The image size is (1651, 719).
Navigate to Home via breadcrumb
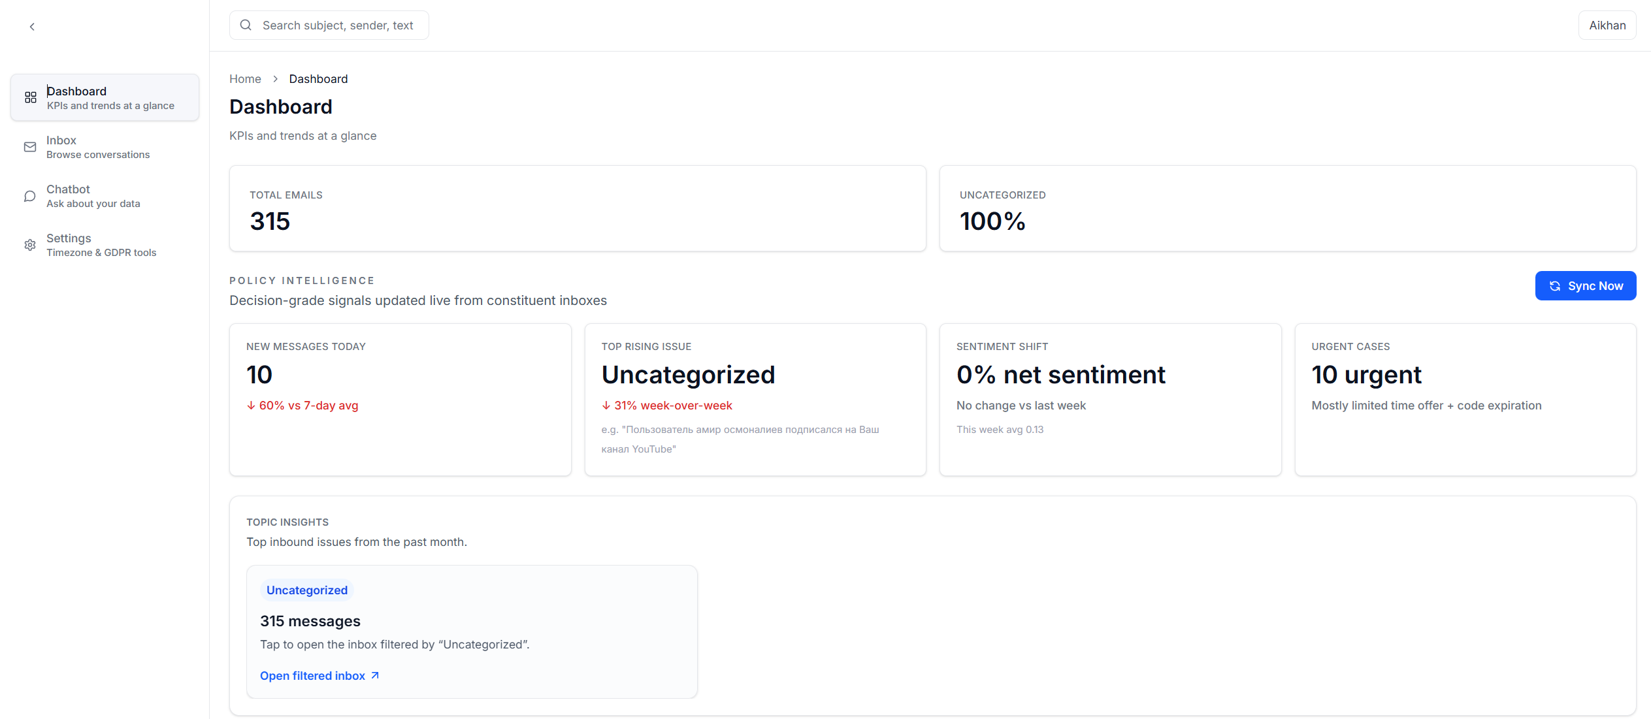click(x=245, y=78)
